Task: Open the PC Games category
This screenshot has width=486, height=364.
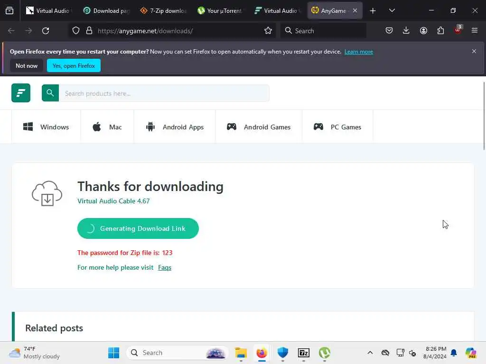Action: coord(337,127)
